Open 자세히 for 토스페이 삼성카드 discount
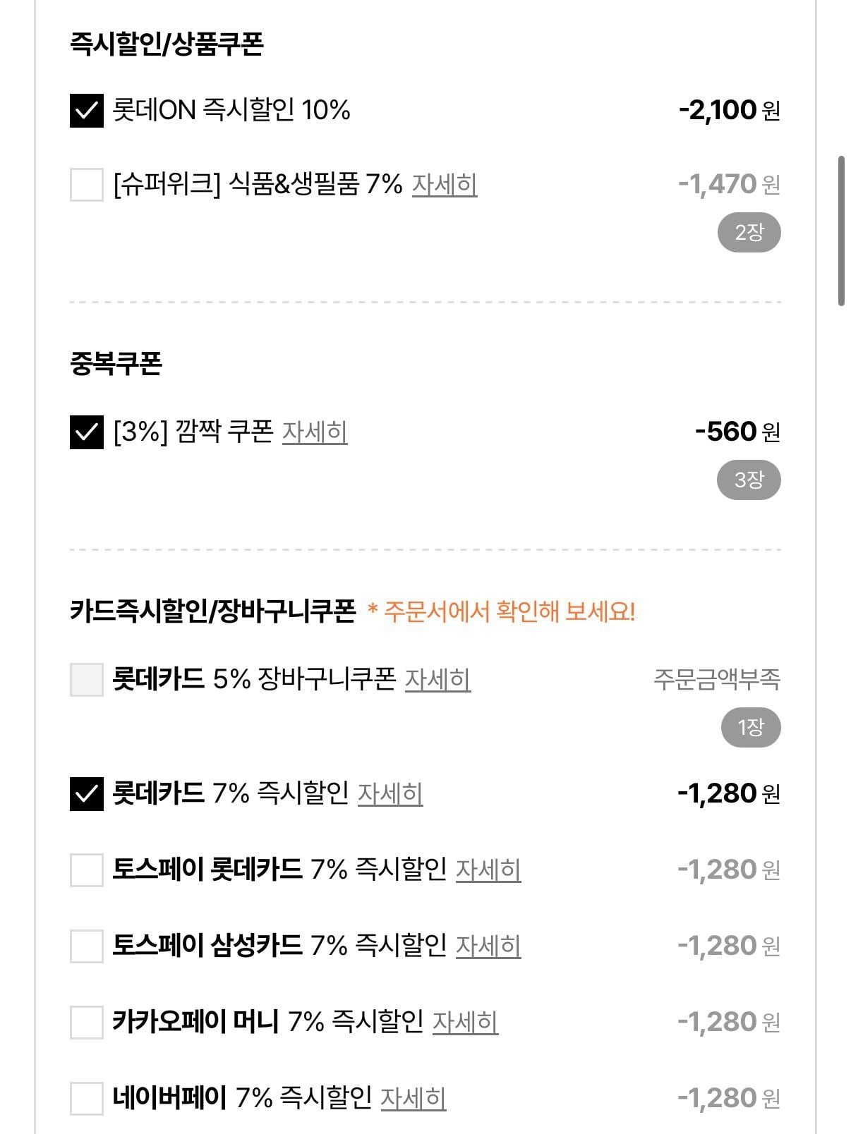 click(488, 946)
